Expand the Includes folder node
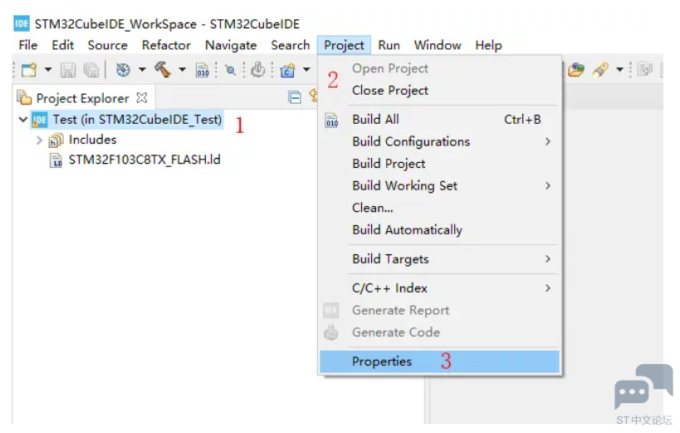The height and width of the screenshot is (433, 680). pos(39,140)
